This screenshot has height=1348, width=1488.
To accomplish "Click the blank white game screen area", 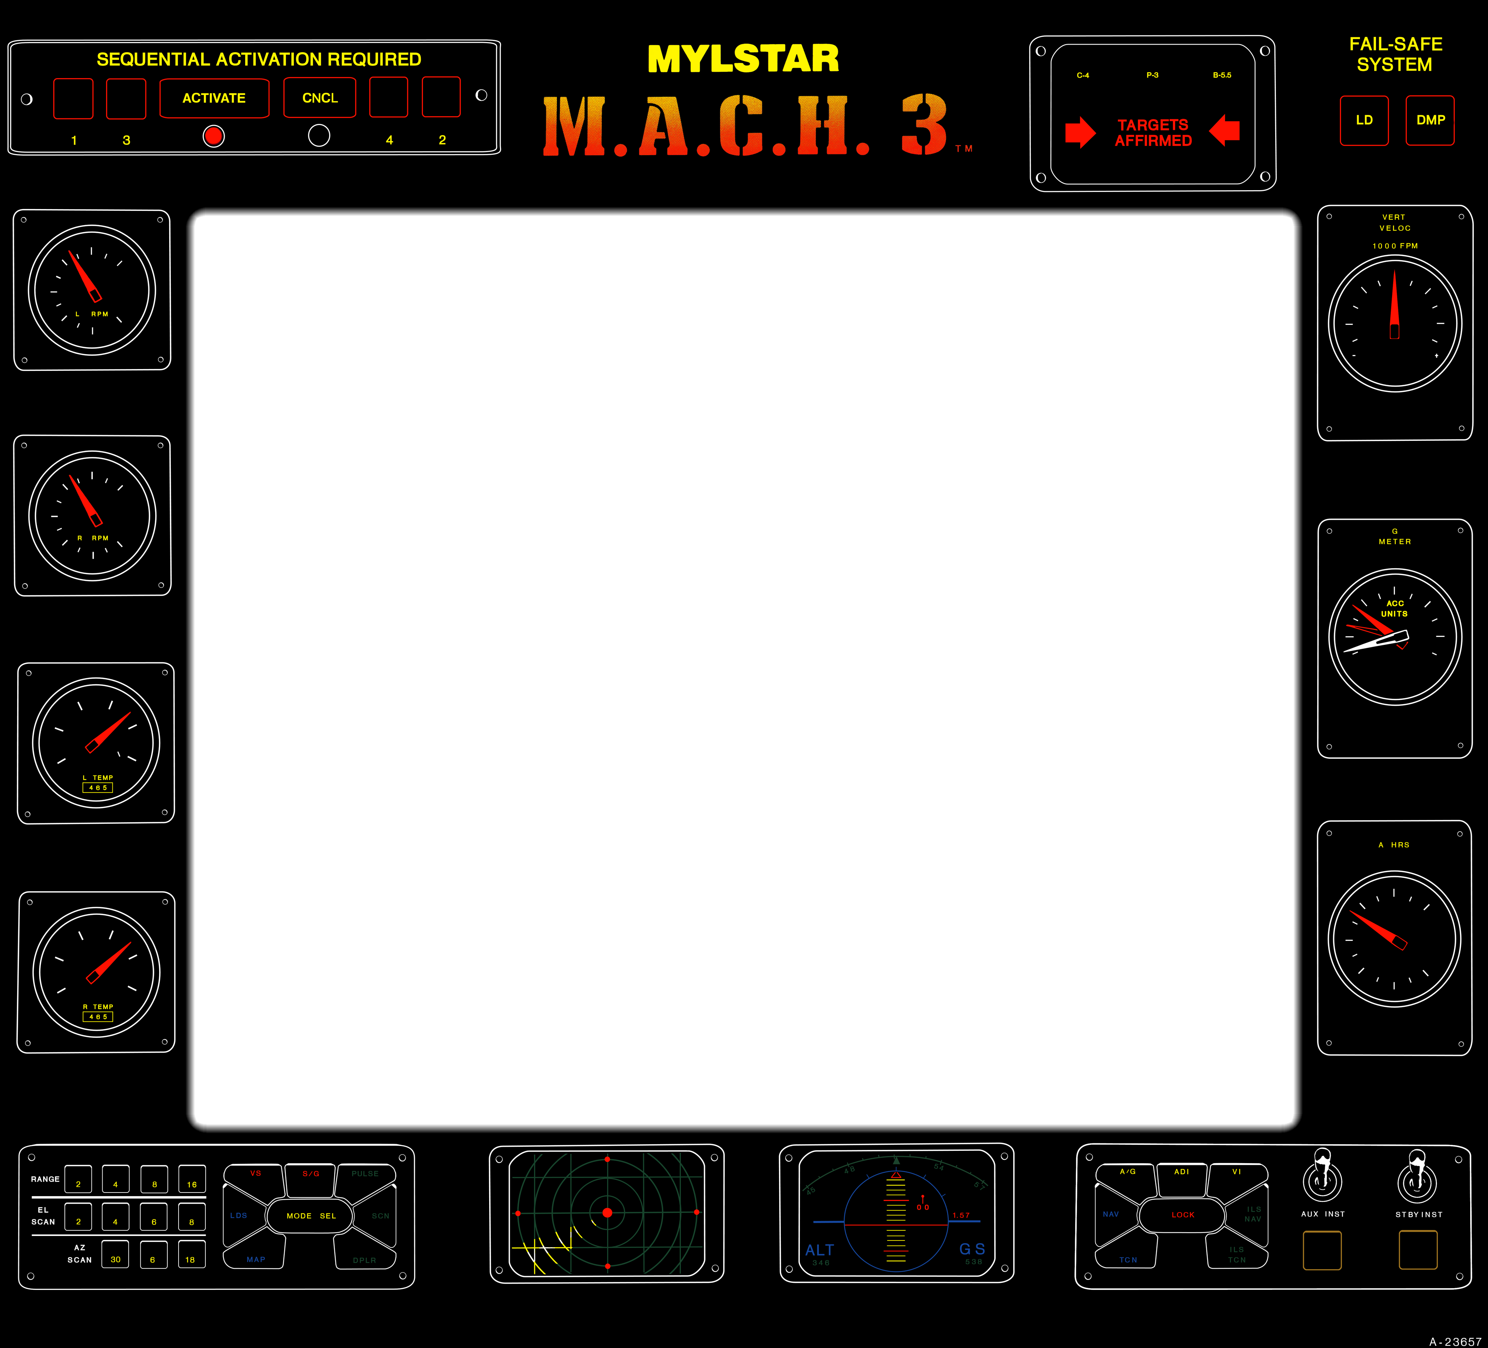I will click(744, 670).
